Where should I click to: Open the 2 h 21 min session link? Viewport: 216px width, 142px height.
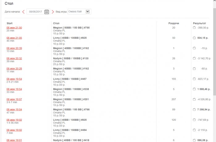14,79
